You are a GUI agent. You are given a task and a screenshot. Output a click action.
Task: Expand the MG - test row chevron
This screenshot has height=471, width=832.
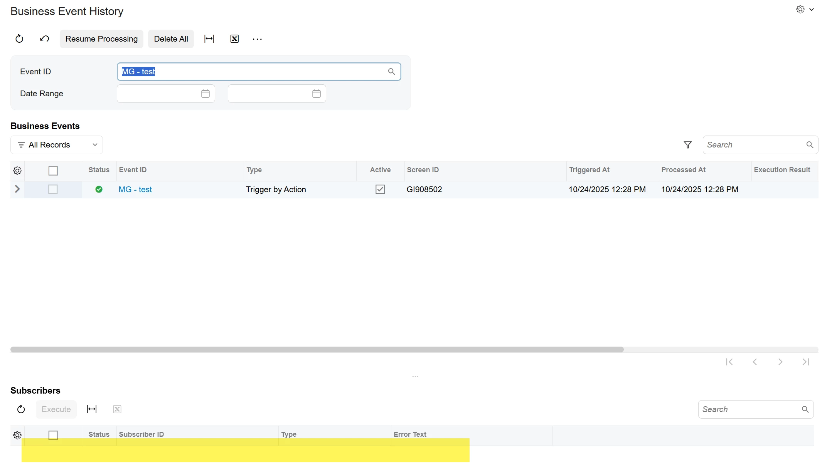pyautogui.click(x=17, y=189)
